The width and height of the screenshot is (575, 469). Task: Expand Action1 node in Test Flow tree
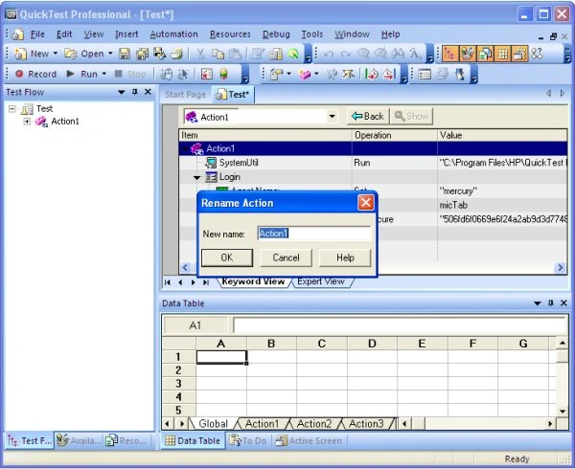point(27,122)
